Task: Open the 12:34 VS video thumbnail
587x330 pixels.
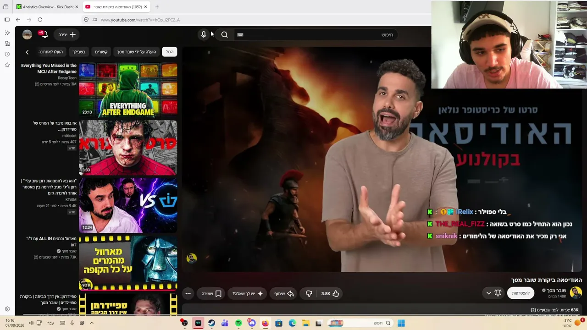Action: click(128, 205)
